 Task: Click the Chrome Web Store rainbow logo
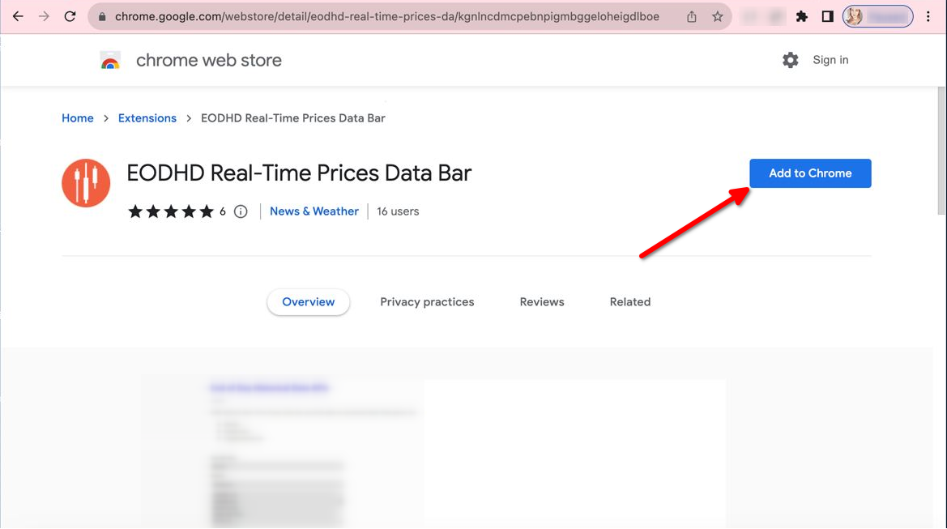110,61
